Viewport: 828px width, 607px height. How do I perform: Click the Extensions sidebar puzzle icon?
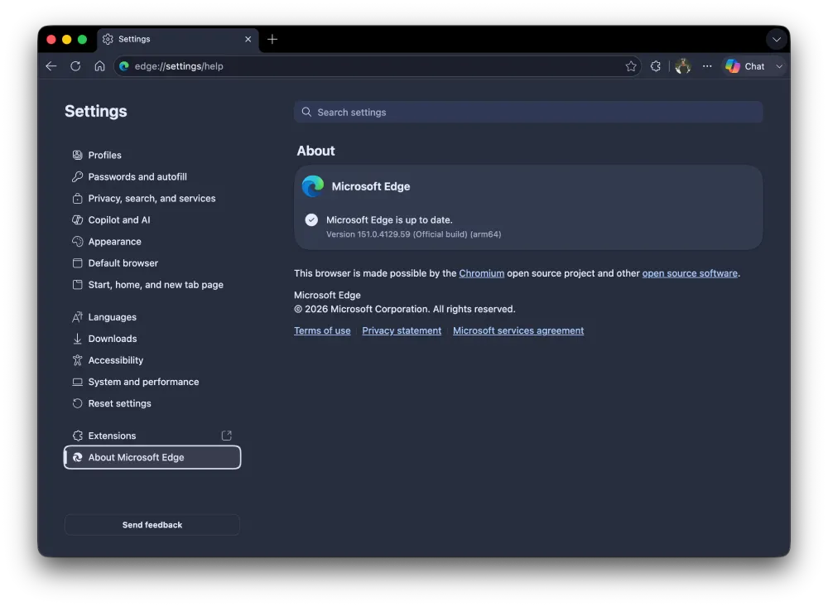(77, 436)
